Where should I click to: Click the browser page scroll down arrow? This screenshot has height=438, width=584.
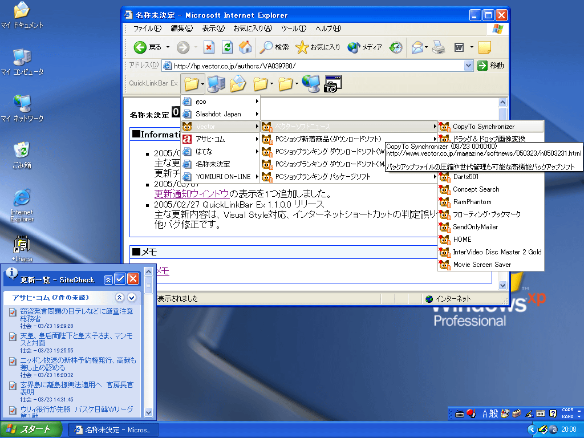[x=502, y=286]
